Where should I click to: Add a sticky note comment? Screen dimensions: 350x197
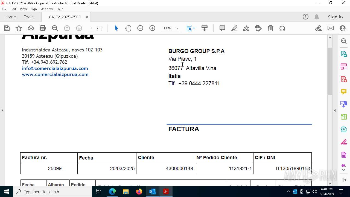tap(222, 28)
